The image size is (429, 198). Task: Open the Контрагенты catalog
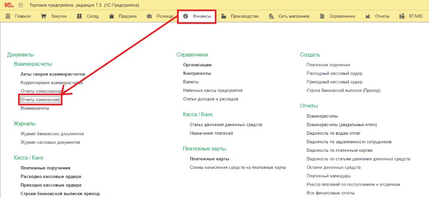coord(197,73)
